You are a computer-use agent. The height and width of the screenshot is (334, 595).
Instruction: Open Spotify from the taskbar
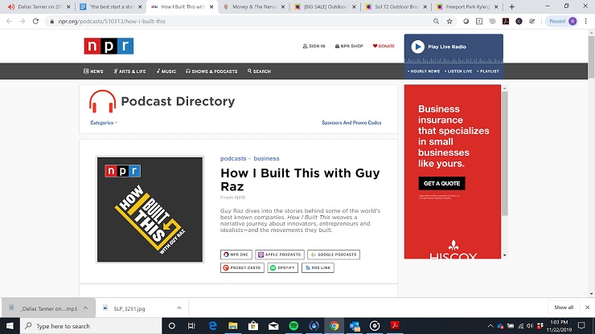point(293,326)
